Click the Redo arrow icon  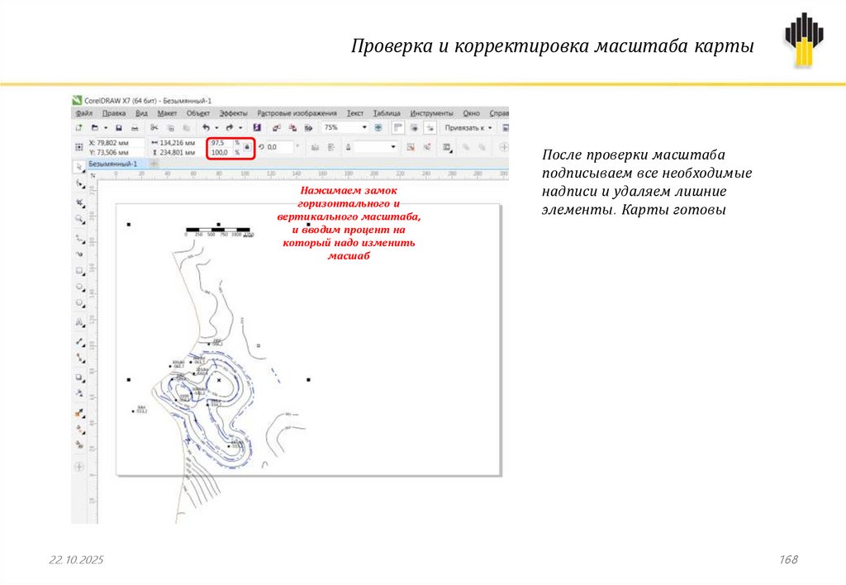coord(230,128)
